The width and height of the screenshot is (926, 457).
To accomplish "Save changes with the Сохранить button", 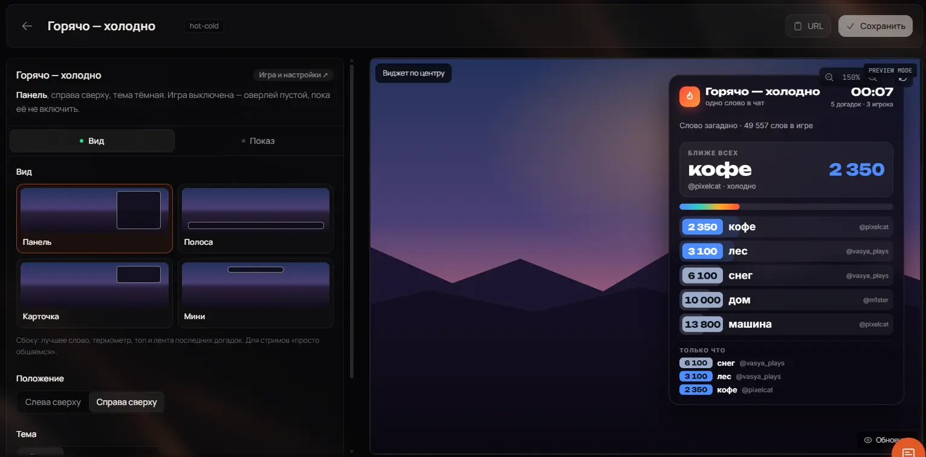I will pyautogui.click(x=875, y=26).
